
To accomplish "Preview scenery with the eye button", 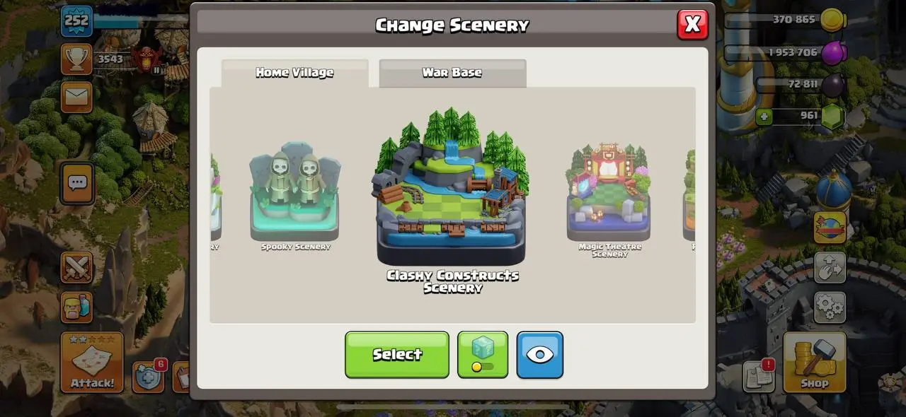I will pos(540,354).
